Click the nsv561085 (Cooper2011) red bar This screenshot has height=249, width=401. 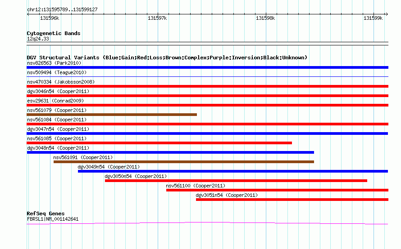coord(159,143)
